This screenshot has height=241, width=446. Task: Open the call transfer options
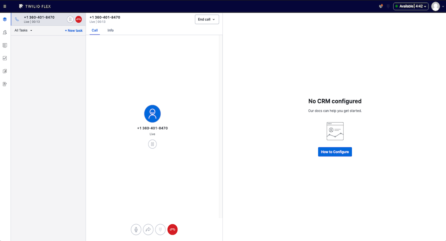tap(148, 229)
